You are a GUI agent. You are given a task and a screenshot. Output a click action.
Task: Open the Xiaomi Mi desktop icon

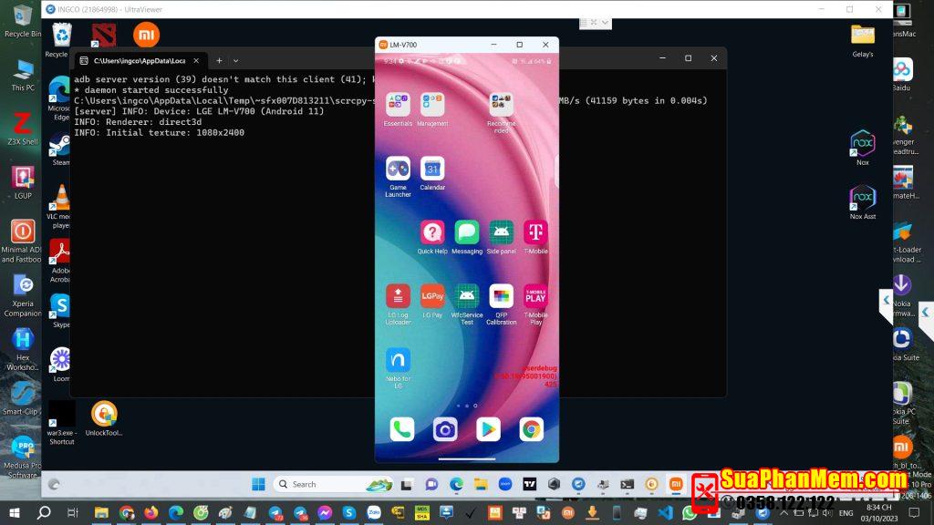coord(146,35)
